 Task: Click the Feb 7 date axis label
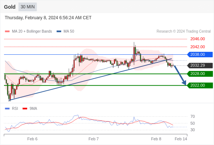(94, 139)
